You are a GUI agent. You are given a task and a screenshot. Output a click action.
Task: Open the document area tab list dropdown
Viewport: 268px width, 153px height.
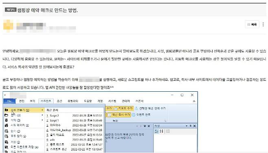(145, 126)
